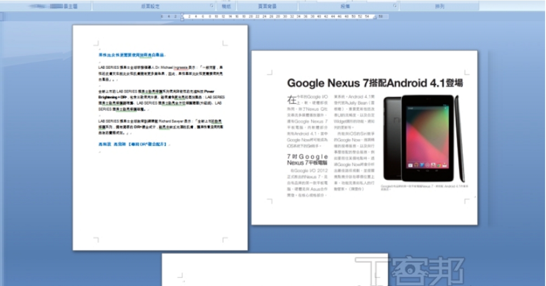This screenshot has height=286, width=546.
Task: Click the subheading "7吋Google Nexus 7平板電腦"
Action: 308,159
